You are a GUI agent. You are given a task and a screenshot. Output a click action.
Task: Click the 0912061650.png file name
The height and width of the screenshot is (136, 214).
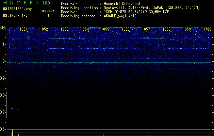(17, 9)
